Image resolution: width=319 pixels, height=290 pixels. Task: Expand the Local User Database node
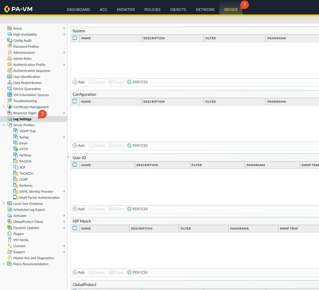click(3, 203)
